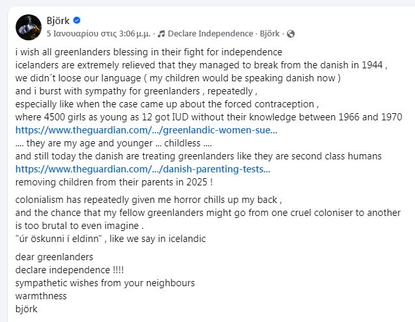Click the music note icon
The width and height of the screenshot is (415, 322).
pos(161,33)
